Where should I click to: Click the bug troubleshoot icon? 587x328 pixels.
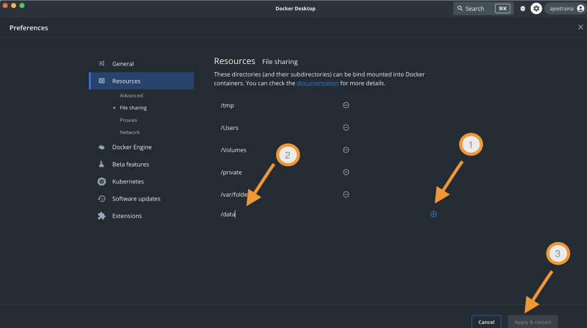pyautogui.click(x=522, y=8)
